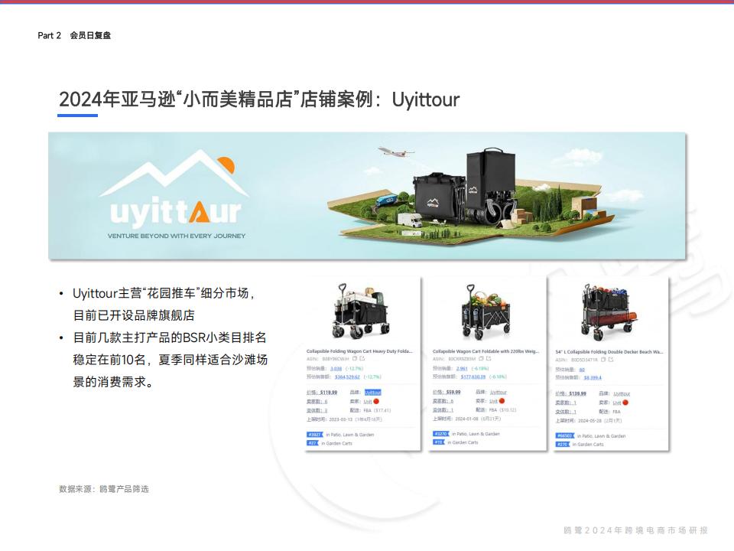Viewport: 734px width, 551px height.
Task: Click 'VENTURE BEYOND WITH EVERY JOURNEY' tagline
Action: coord(177,236)
